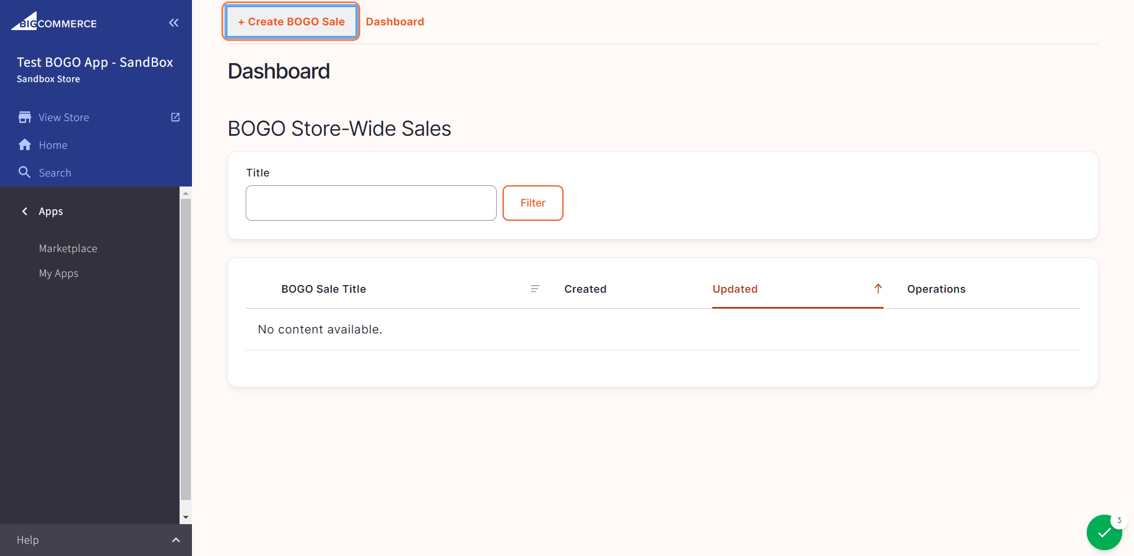Image resolution: width=1134 pixels, height=556 pixels.
Task: Click the sidebar scrollbar up arrow
Action: coord(186,193)
